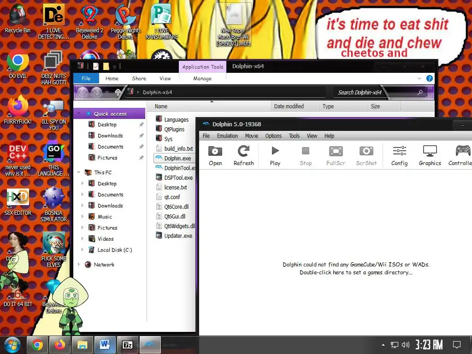Click the Stop icon in Dolphin toolbar
472x354 pixels.
[x=306, y=156]
